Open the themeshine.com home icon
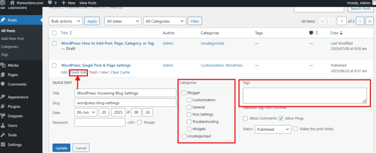This screenshot has width=376, height=153. [12, 3]
